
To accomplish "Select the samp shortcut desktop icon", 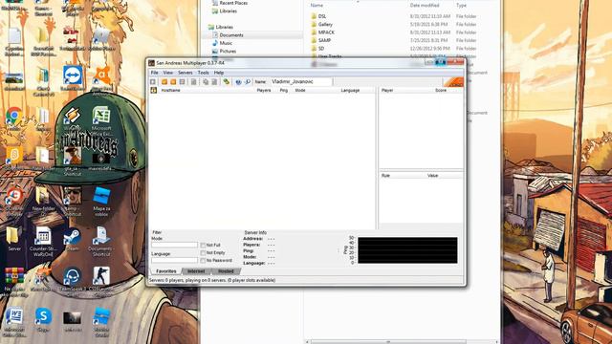I will click(x=73, y=195).
